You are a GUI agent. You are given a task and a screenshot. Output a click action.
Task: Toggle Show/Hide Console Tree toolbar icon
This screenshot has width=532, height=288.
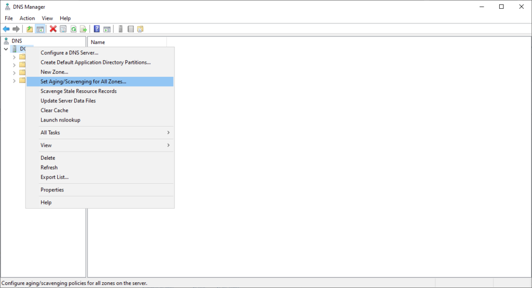point(39,29)
